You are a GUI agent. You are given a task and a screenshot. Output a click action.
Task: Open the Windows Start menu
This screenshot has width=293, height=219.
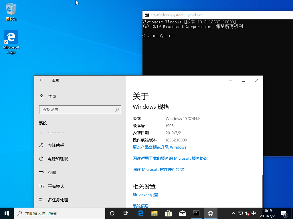(7, 213)
